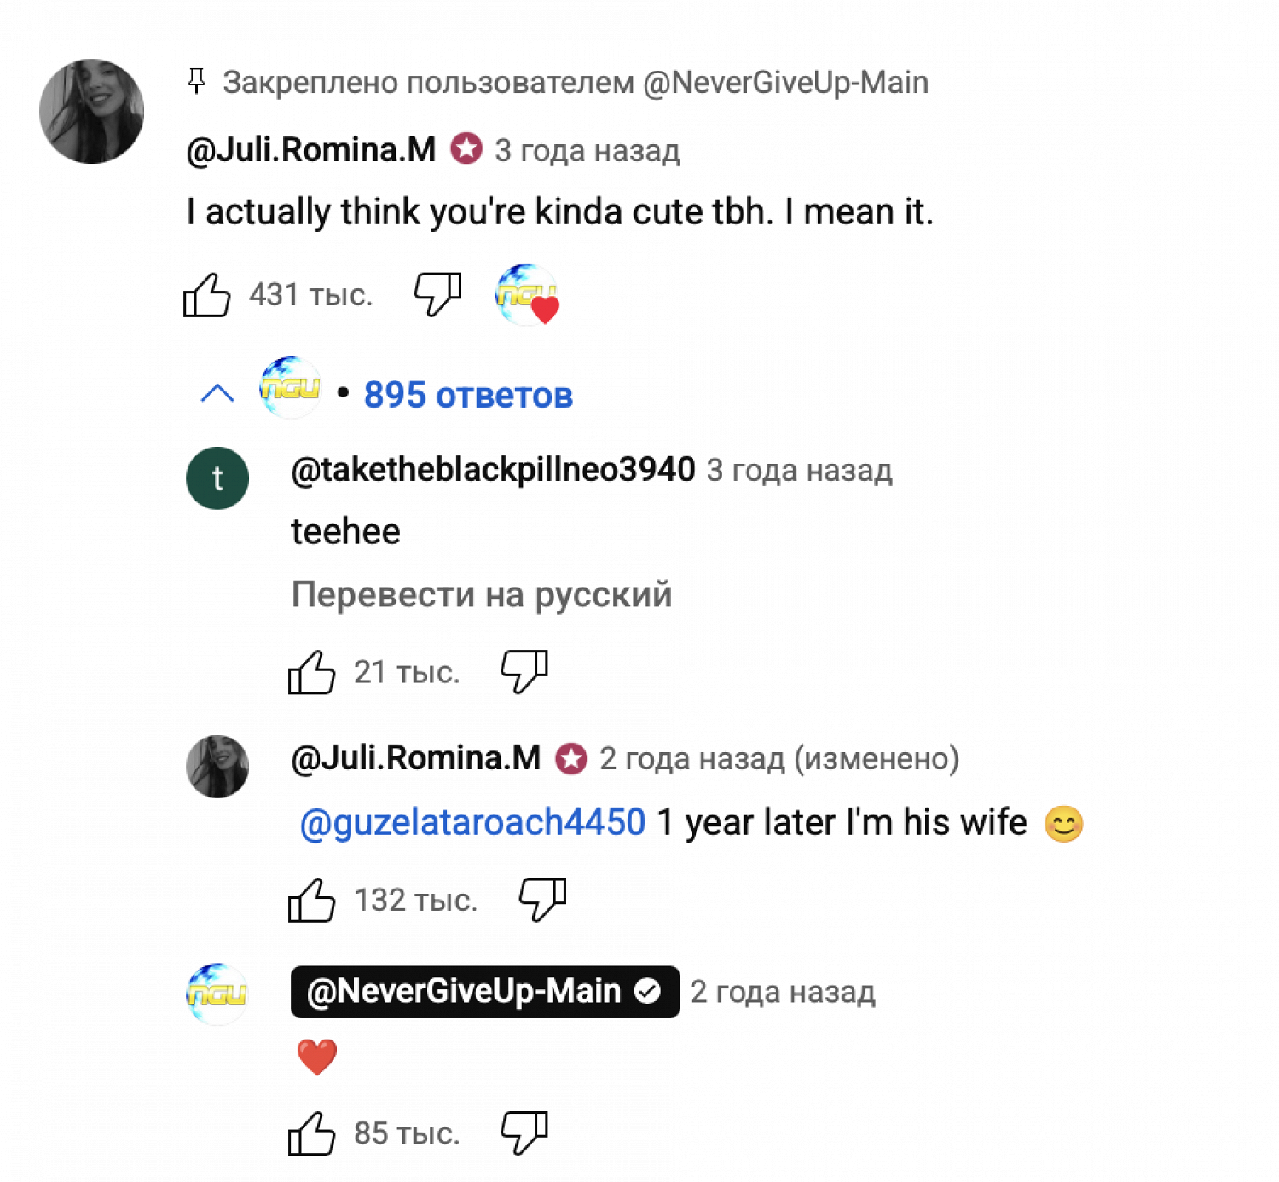Click the chevron arrow beside 895 ответов
The image size is (1279, 1182).
[x=217, y=393]
